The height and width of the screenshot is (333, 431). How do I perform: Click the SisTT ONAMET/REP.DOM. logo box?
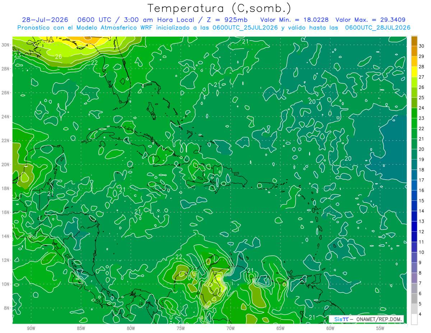pyautogui.click(x=366, y=319)
